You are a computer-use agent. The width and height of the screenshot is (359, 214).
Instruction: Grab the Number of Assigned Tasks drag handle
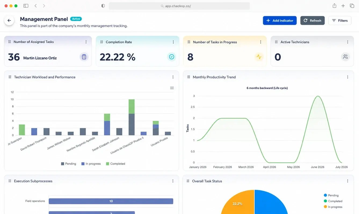(10, 42)
